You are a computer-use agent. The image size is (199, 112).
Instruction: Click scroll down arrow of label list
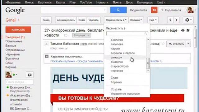click(x=148, y=71)
